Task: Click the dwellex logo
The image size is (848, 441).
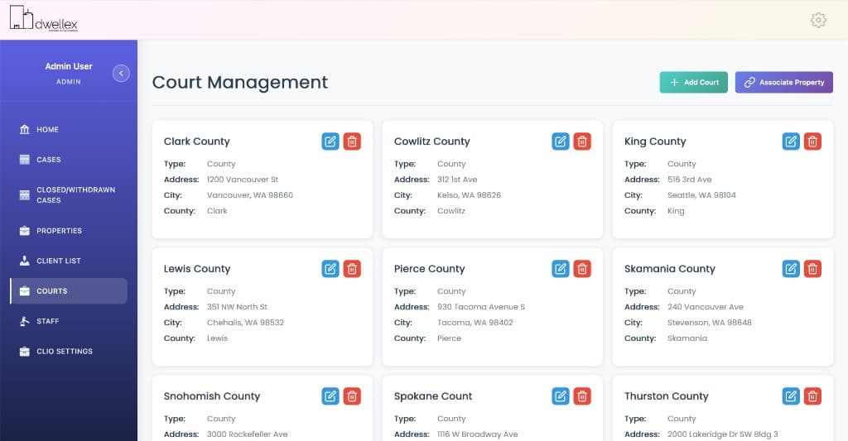Action: 44,19
